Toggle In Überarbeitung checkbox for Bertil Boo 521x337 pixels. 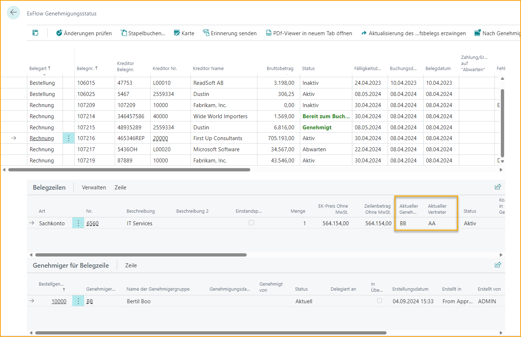[379, 301]
